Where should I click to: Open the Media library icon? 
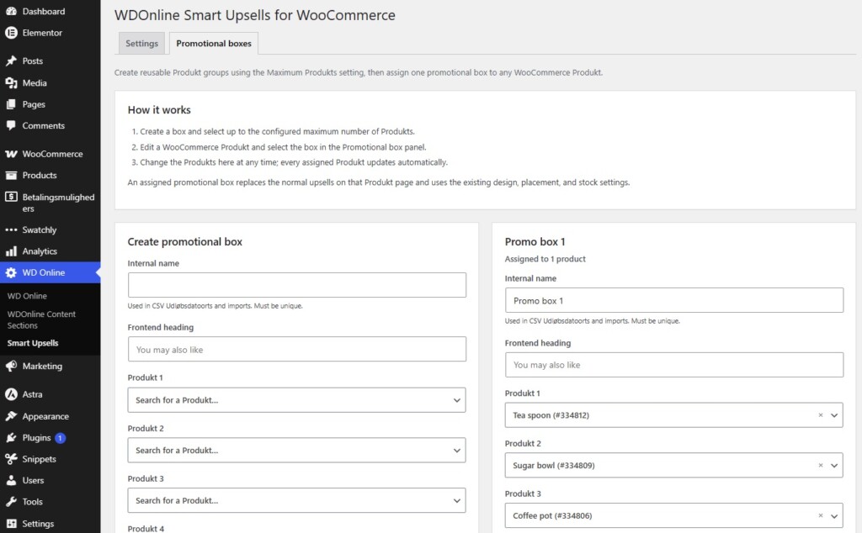tap(11, 83)
